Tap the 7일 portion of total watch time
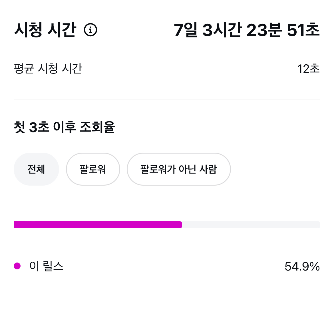334x314 pixels. point(186,30)
